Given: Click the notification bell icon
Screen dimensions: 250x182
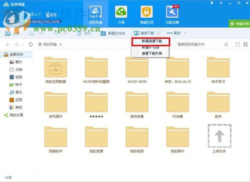Looking at the screenshot, I should click(x=212, y=3).
